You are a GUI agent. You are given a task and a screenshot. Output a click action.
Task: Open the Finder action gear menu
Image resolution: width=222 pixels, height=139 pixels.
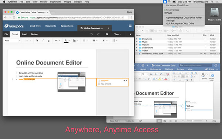pyautogui.click(x=173, y=30)
